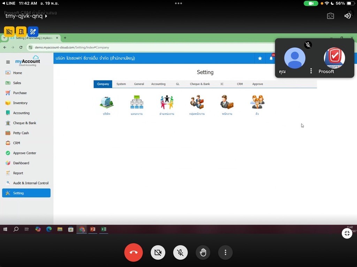This screenshot has width=357, height=267.
Task: Open the กลุ่มพนักงาน employee group icon
Action: 197,103
